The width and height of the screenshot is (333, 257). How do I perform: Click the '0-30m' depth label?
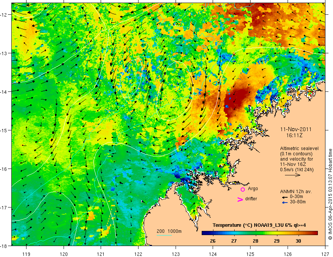[x=296, y=197]
